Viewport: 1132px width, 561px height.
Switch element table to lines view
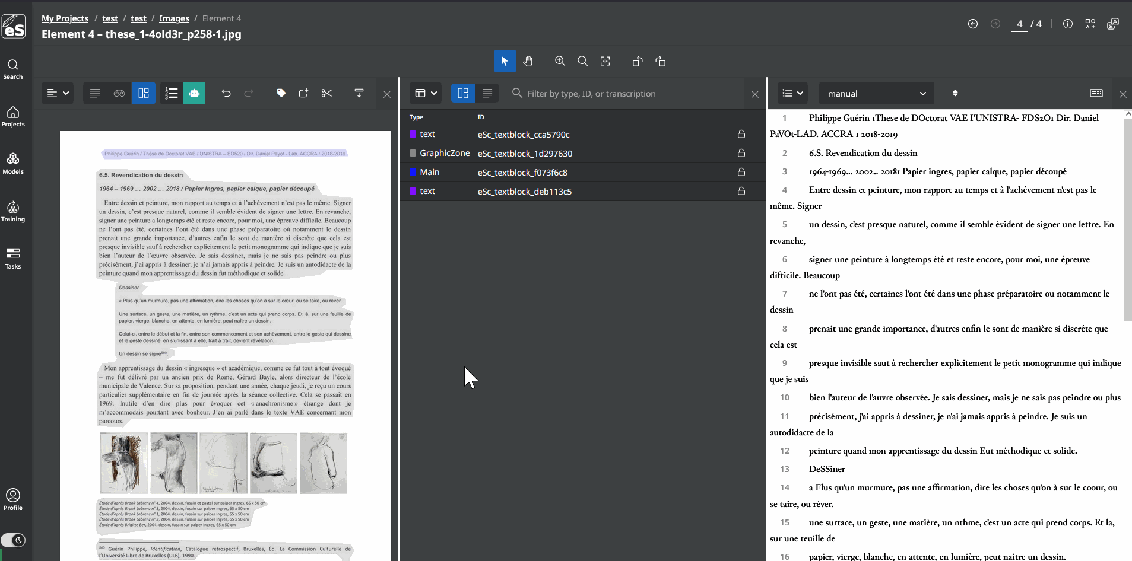(487, 93)
